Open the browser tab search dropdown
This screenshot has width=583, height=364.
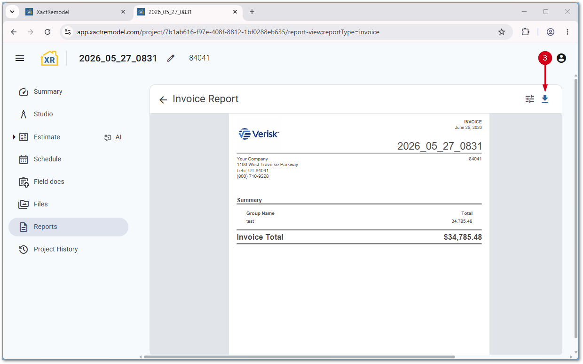[12, 12]
